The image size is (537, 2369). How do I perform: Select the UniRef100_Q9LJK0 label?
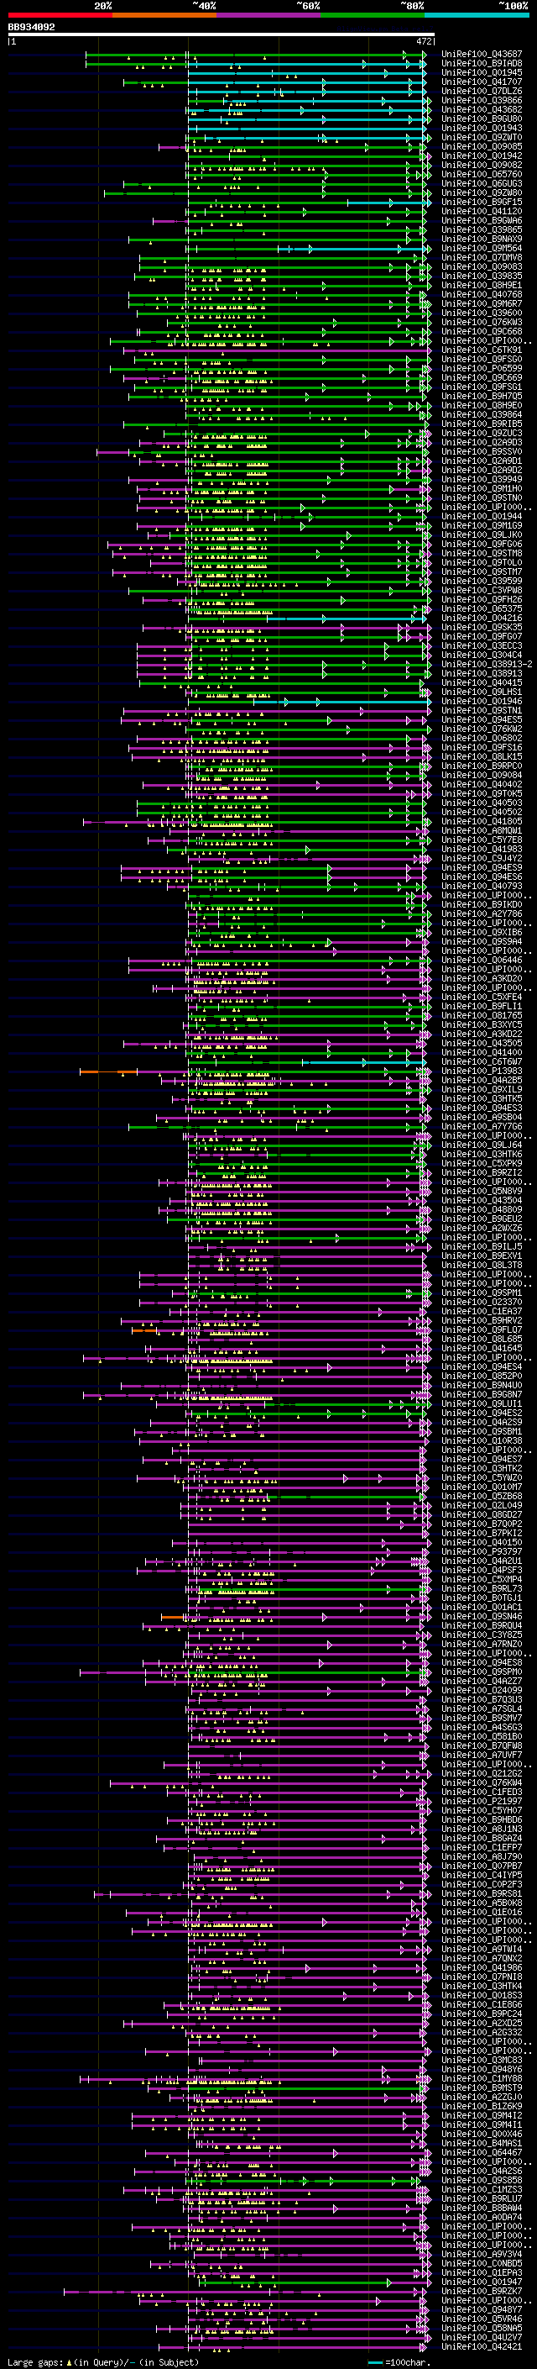click(x=482, y=534)
